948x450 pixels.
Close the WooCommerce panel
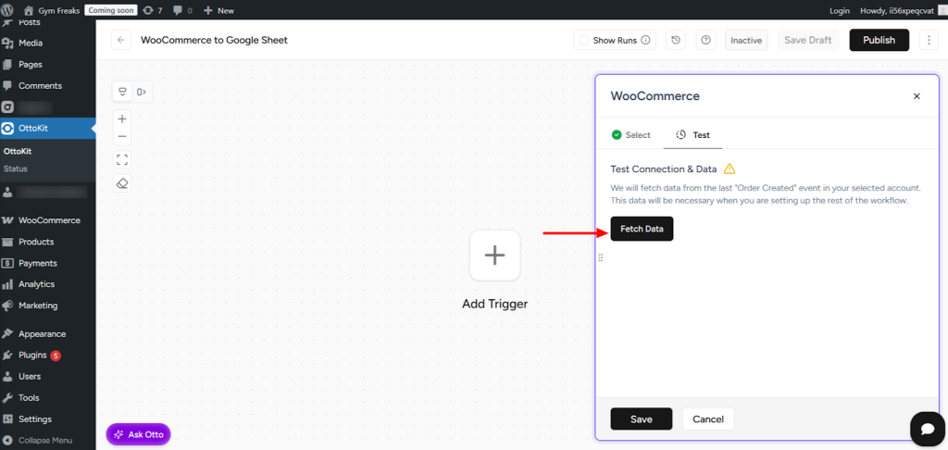tap(917, 96)
